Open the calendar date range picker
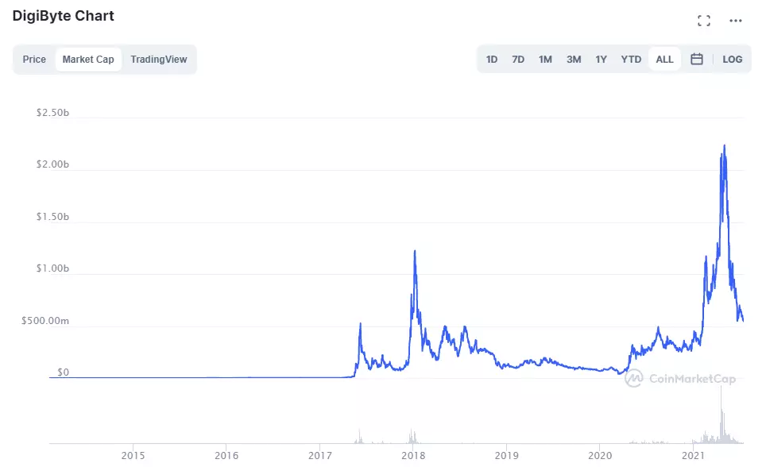This screenshot has height=471, width=766. [697, 59]
